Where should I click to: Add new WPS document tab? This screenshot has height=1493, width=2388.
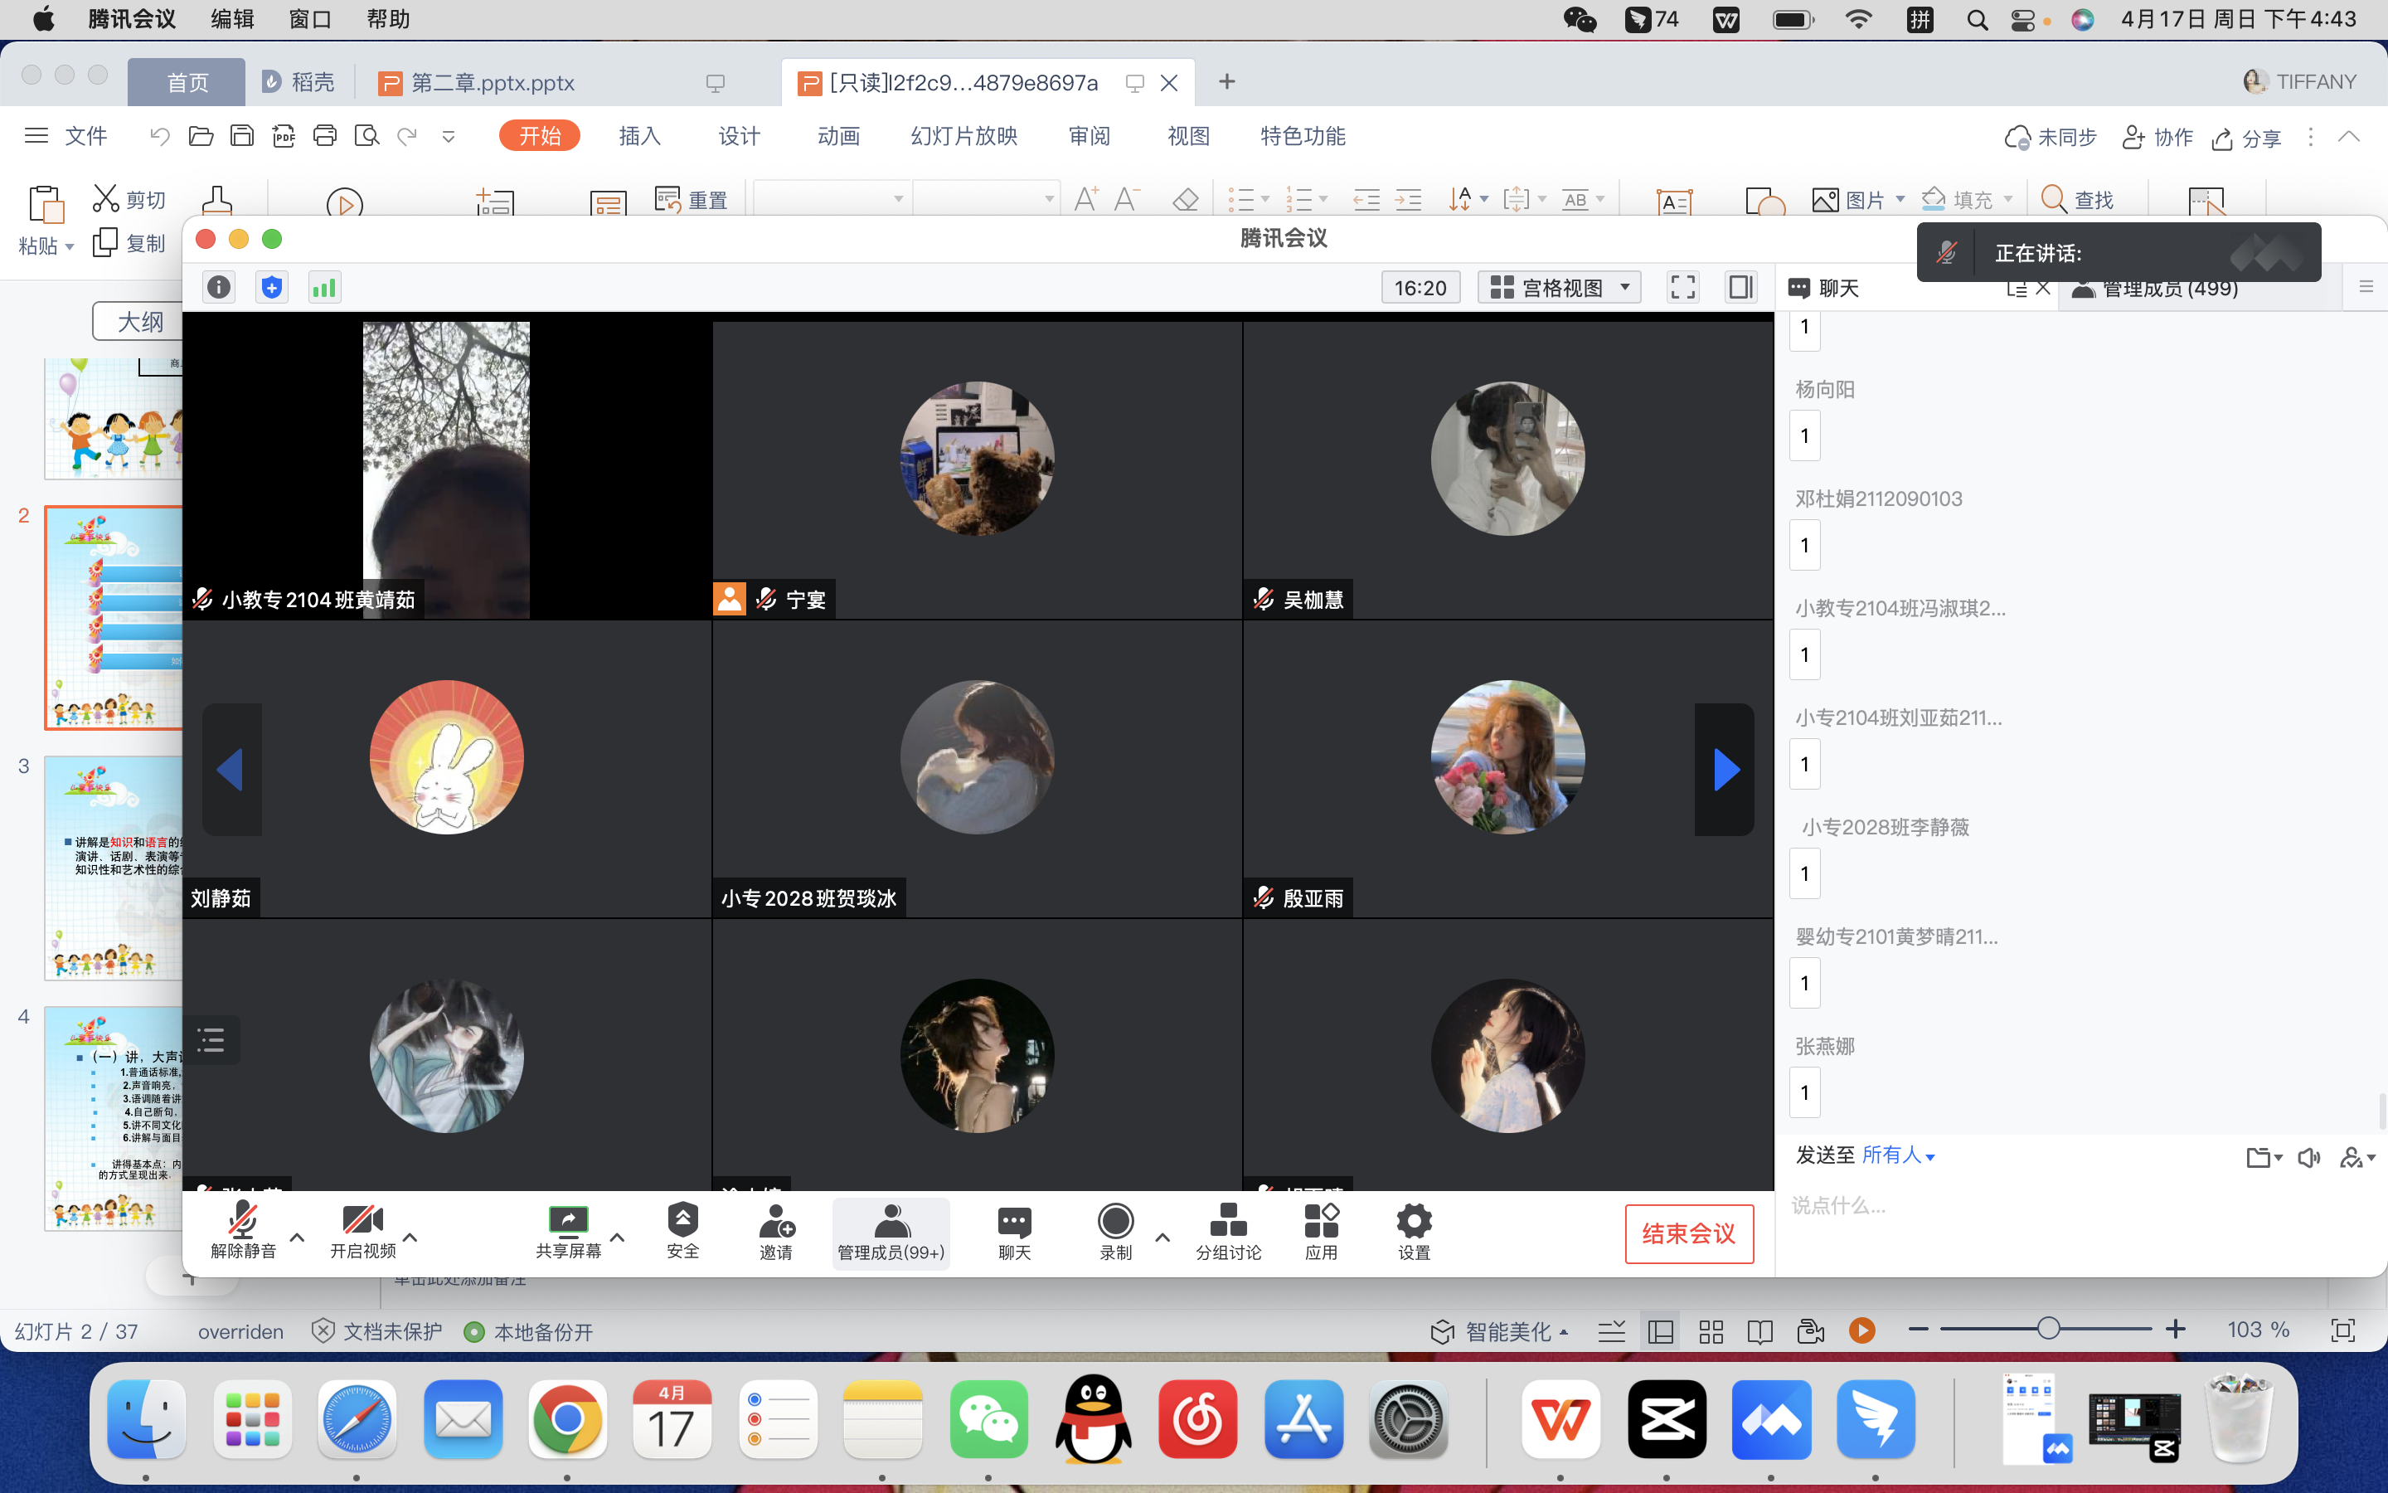pyautogui.click(x=1226, y=82)
